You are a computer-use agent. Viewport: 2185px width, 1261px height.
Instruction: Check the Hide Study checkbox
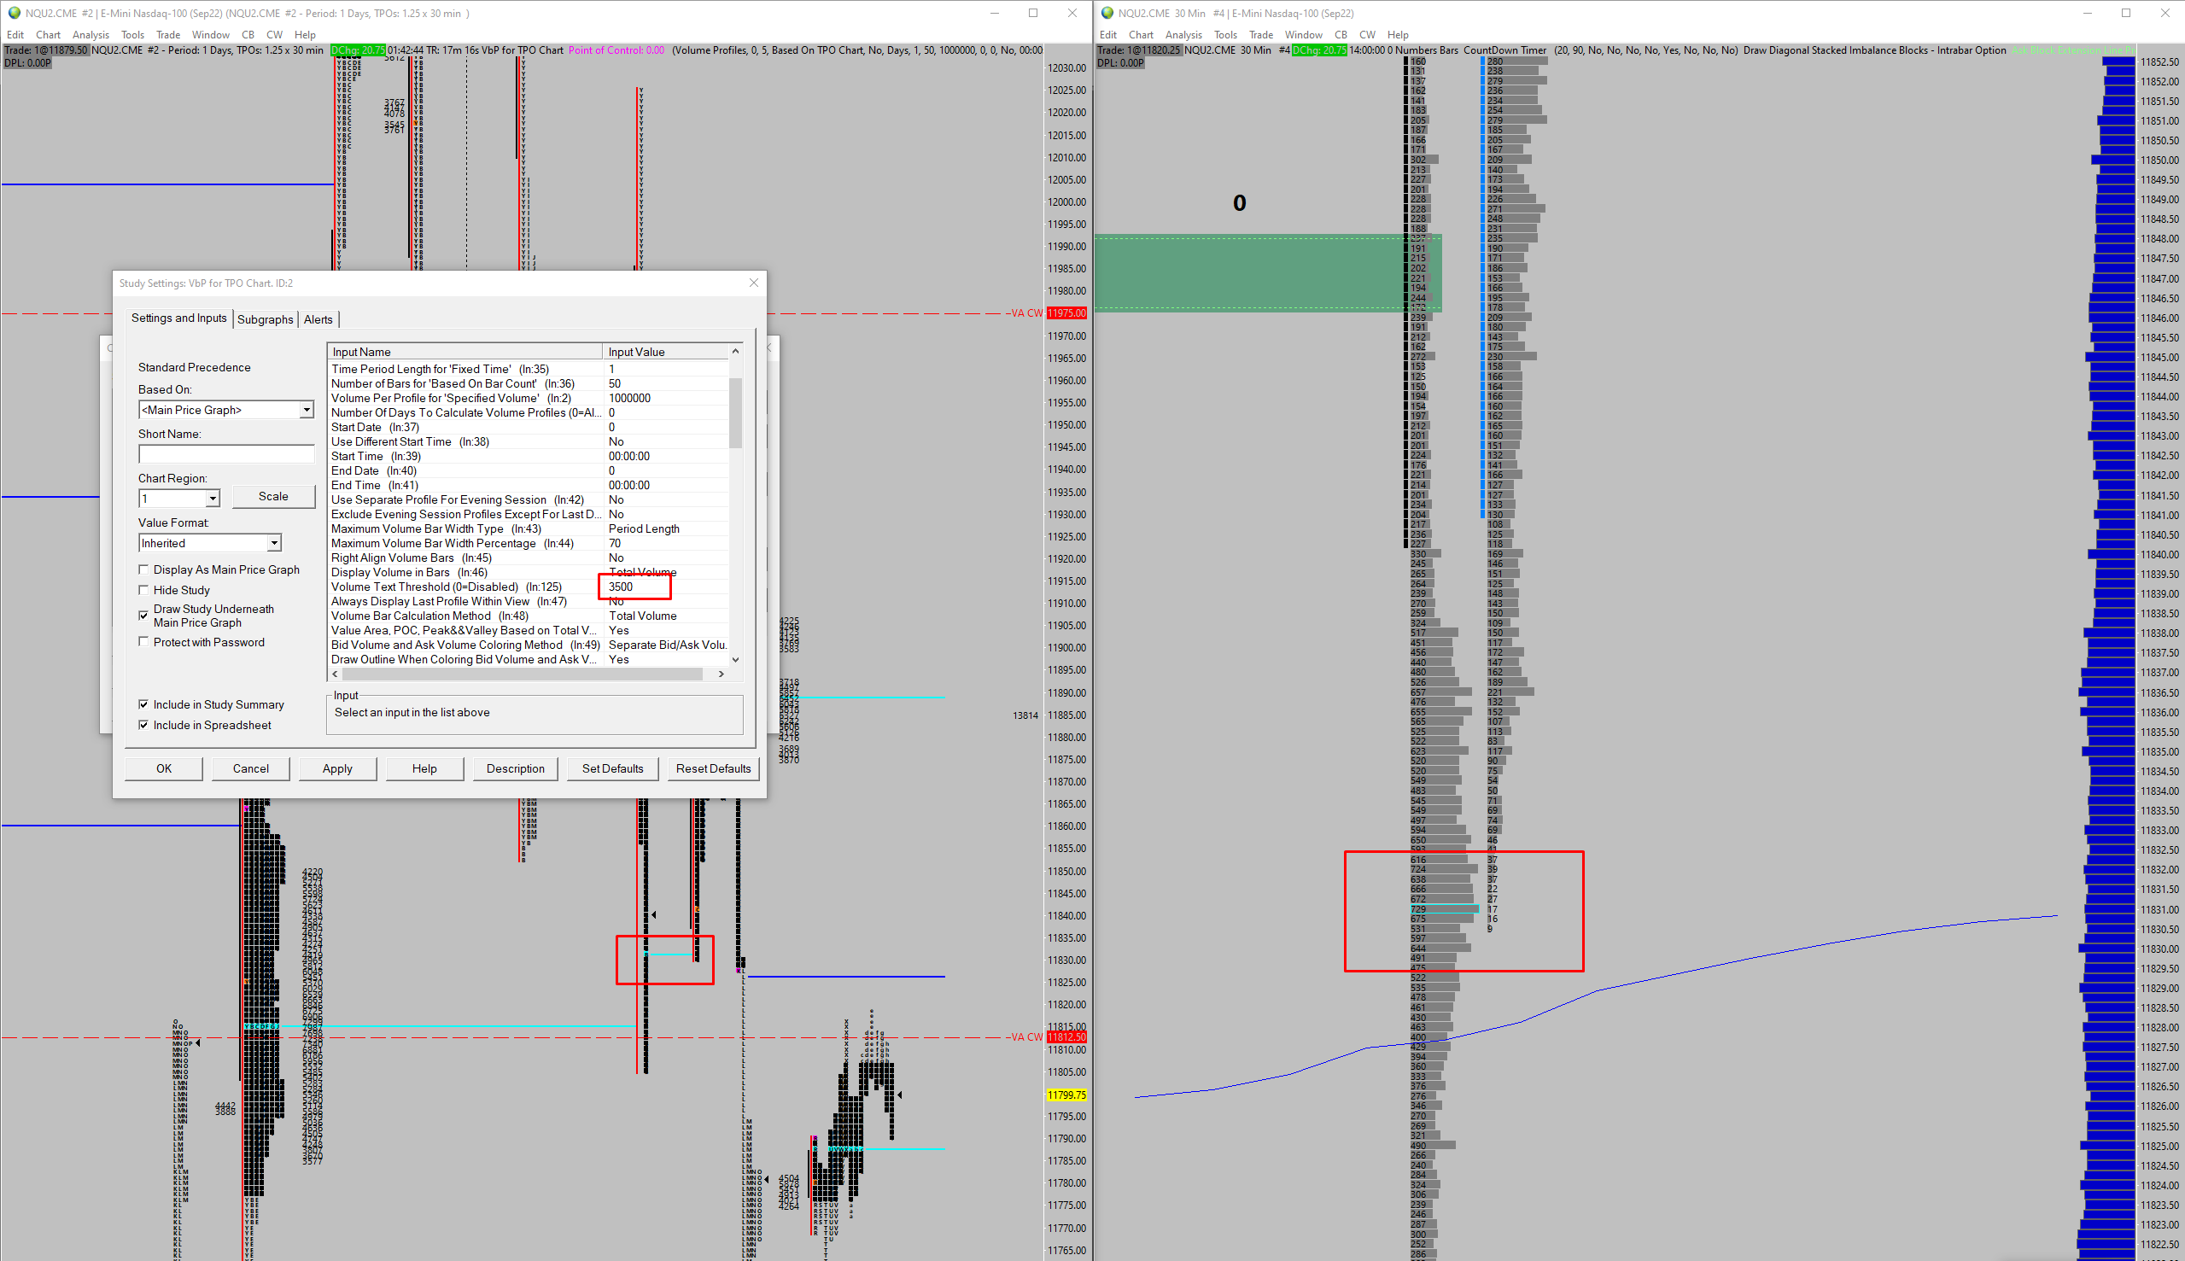click(x=143, y=590)
